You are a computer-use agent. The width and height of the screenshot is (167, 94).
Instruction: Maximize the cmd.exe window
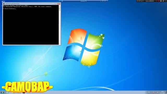click(56, 4)
